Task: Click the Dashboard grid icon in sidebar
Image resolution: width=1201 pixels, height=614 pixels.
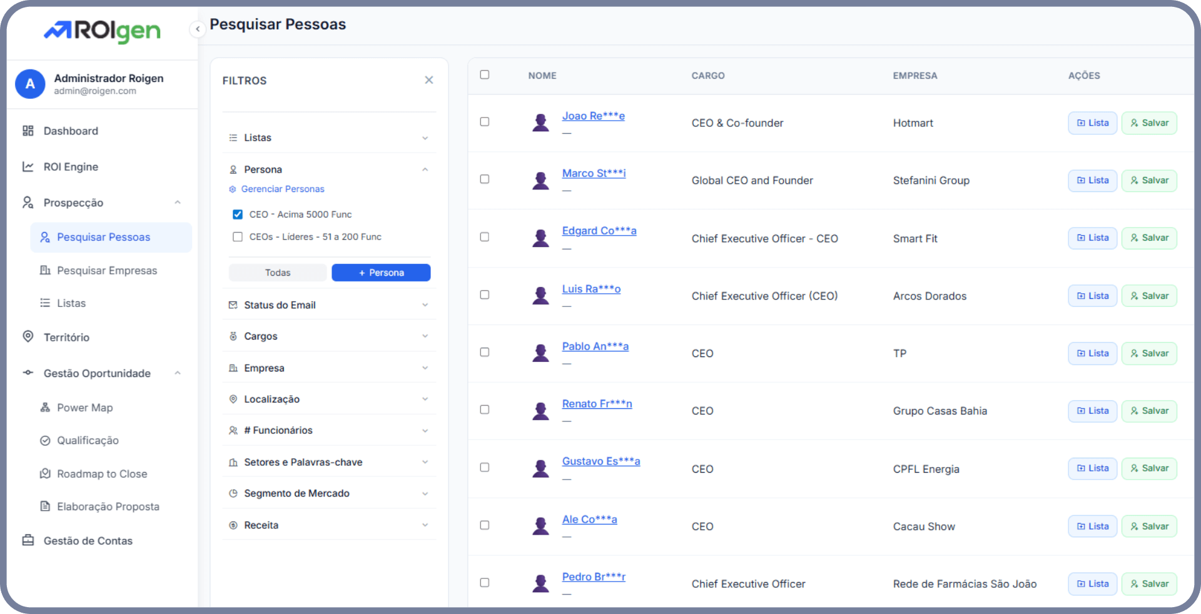Action: (x=28, y=131)
